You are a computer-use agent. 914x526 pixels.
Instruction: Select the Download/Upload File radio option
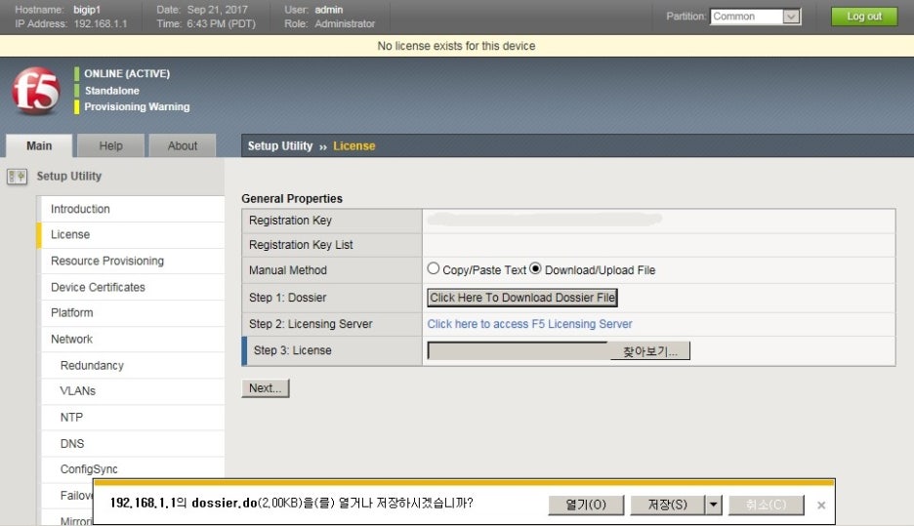click(x=535, y=269)
